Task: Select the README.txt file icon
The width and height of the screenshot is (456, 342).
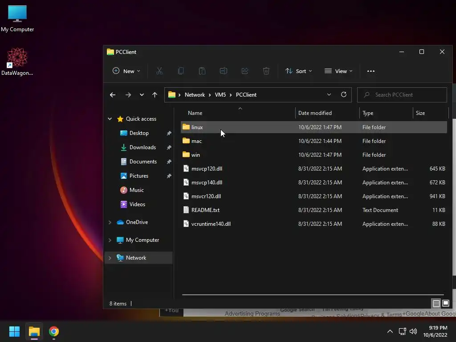Action: [x=186, y=210]
